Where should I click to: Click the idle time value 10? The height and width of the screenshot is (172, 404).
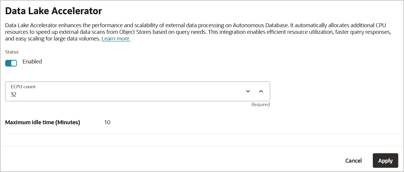pyautogui.click(x=107, y=122)
